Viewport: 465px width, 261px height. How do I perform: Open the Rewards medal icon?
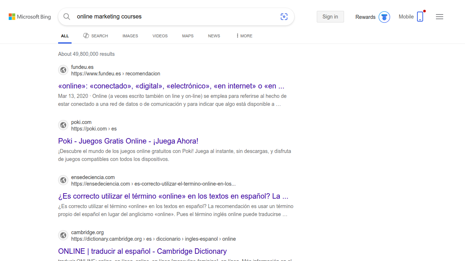pos(384,17)
